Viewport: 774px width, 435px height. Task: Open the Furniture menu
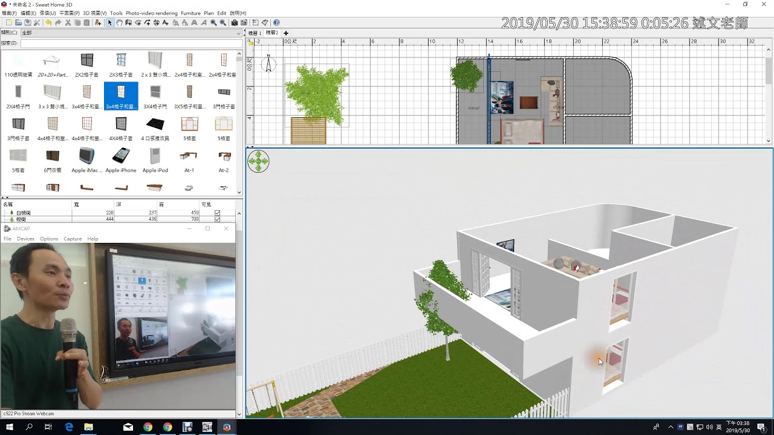pyautogui.click(x=190, y=13)
